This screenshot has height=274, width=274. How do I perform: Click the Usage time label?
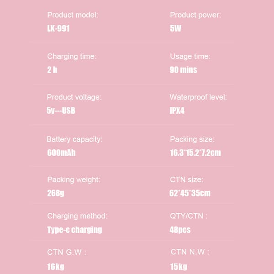[190, 57]
